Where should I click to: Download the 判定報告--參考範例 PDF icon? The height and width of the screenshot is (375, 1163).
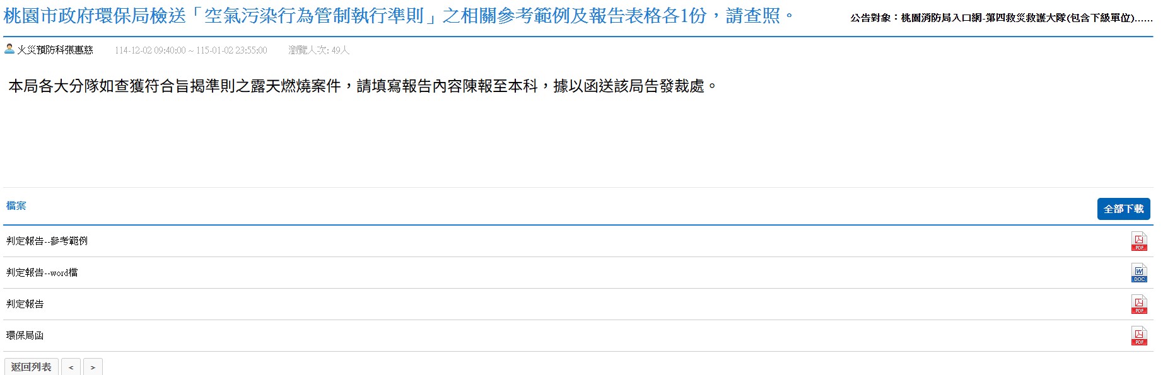click(1138, 241)
